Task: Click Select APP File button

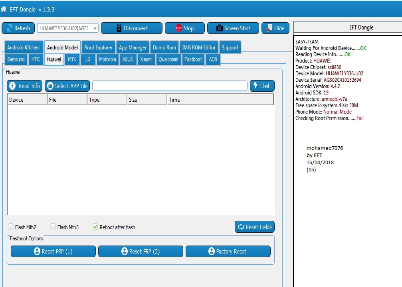Action: [67, 86]
